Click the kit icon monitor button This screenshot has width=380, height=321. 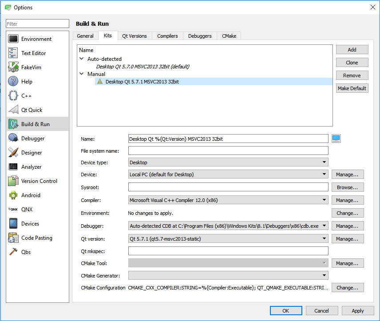pos(336,139)
